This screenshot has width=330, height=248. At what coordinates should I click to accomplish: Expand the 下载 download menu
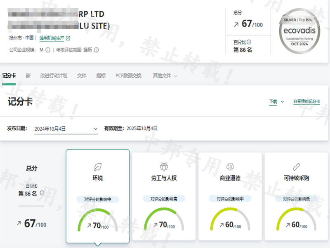(276, 102)
